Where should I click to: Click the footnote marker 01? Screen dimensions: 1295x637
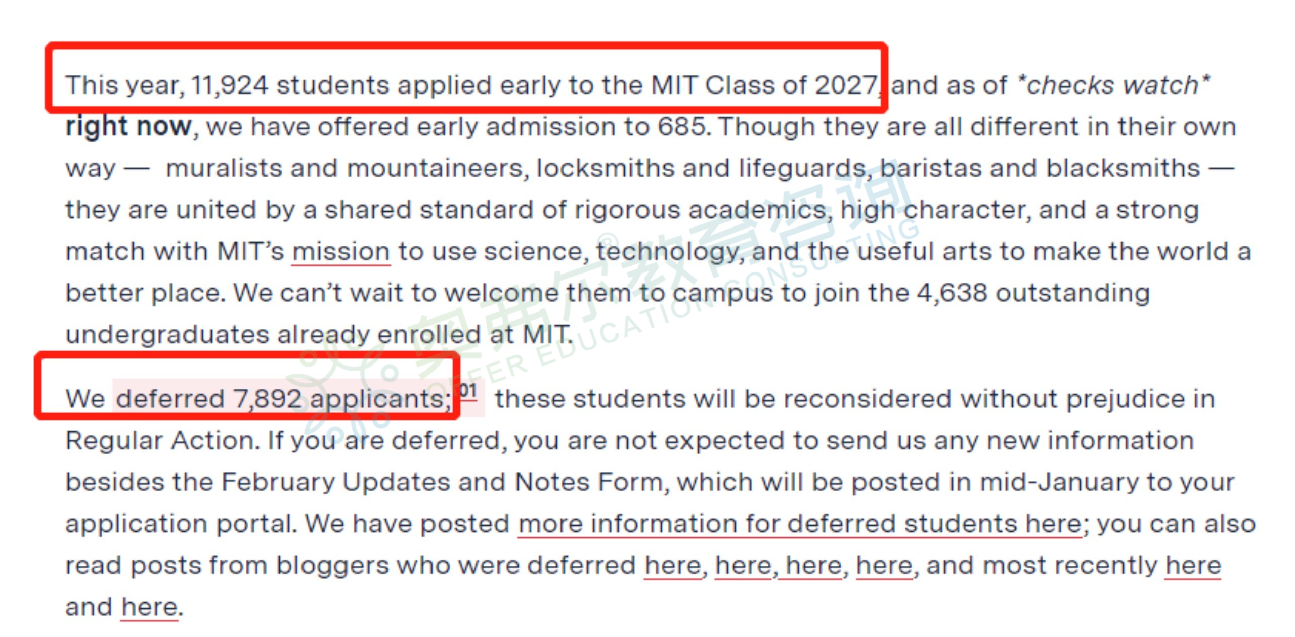click(x=468, y=391)
